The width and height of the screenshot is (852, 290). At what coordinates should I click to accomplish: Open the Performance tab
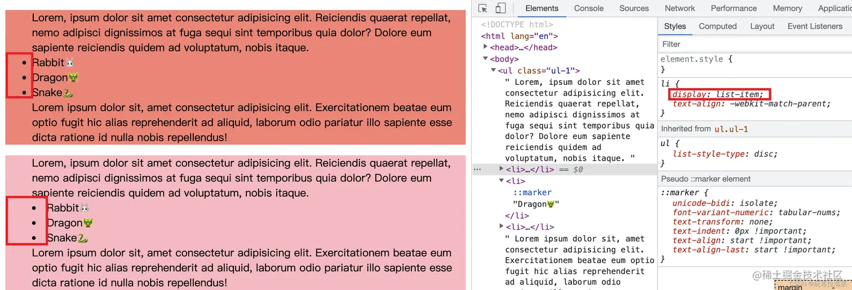click(734, 8)
